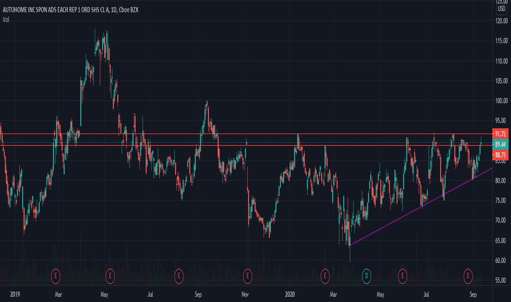Click the 100.00 price axis label
Screen dimensions: 511x302
502,101
